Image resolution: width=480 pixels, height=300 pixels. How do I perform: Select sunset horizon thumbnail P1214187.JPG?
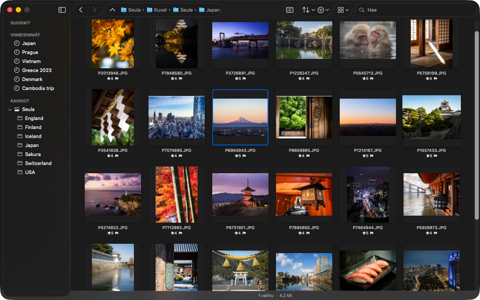point(368,117)
